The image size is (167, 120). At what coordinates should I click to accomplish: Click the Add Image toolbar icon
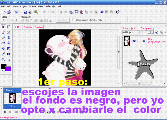(25, 12)
